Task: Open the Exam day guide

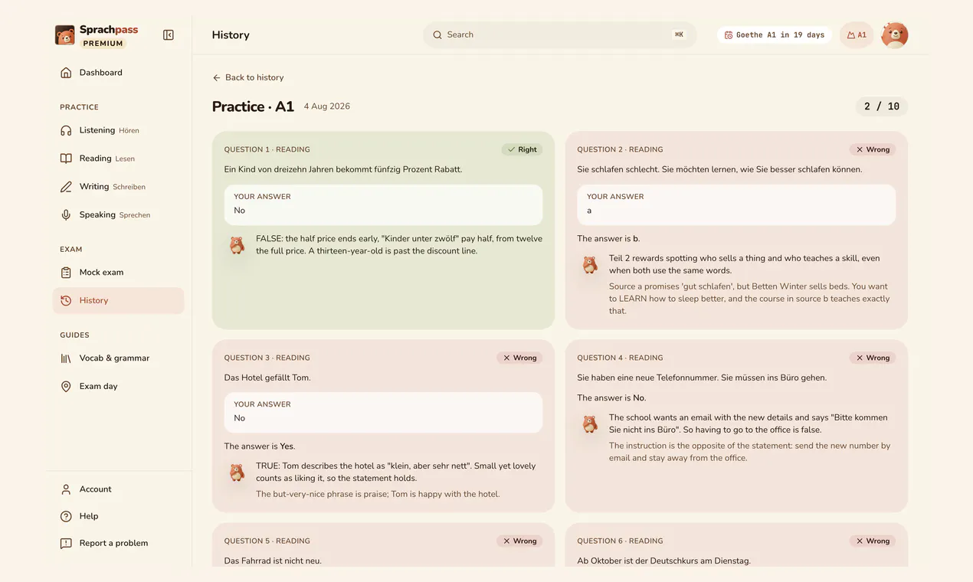Action: pos(119,387)
